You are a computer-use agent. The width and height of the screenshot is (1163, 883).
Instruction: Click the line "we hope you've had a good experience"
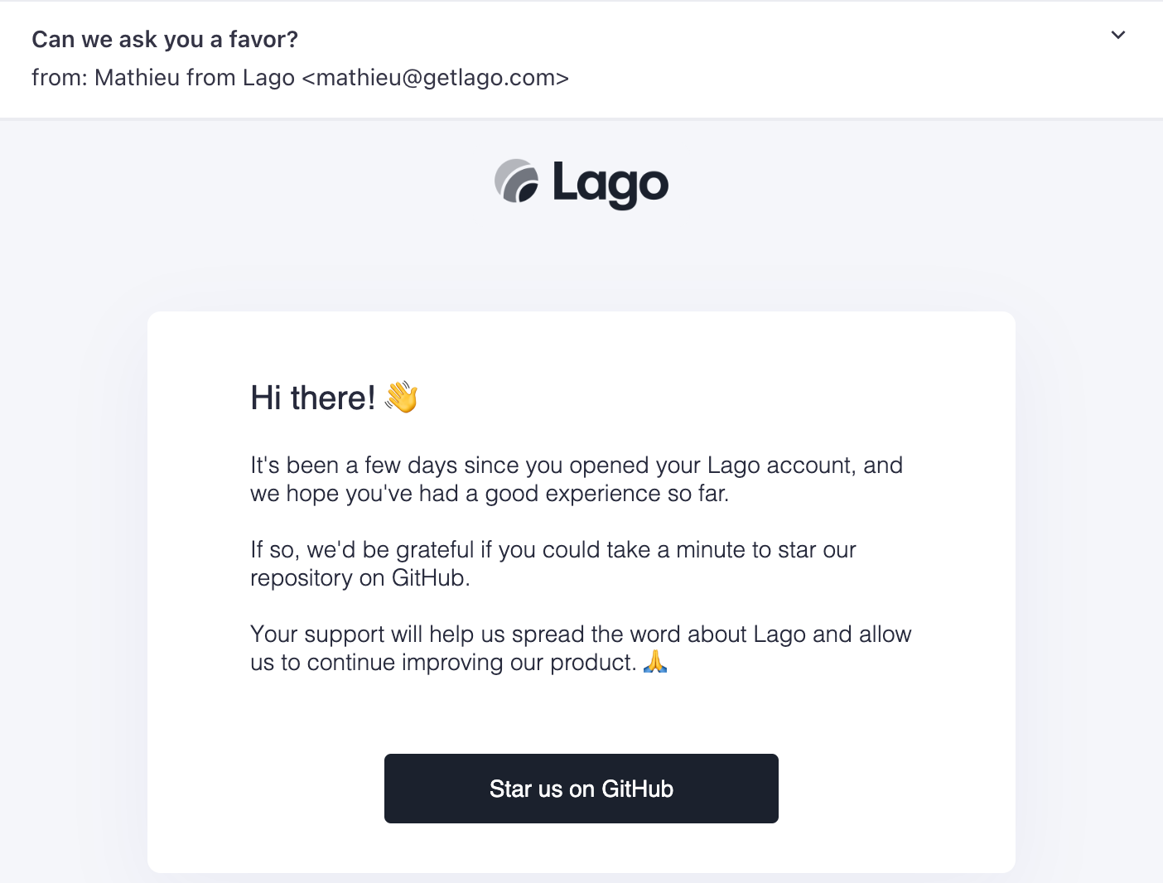coord(489,494)
